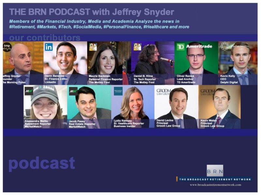The width and height of the screenshot is (261, 195).
Task: Click 'Daniel B. Kline' name caption
Action: (143, 76)
